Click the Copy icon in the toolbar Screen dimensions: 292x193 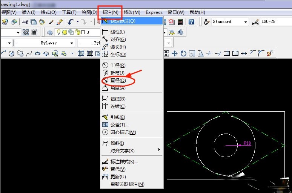(x=34, y=22)
